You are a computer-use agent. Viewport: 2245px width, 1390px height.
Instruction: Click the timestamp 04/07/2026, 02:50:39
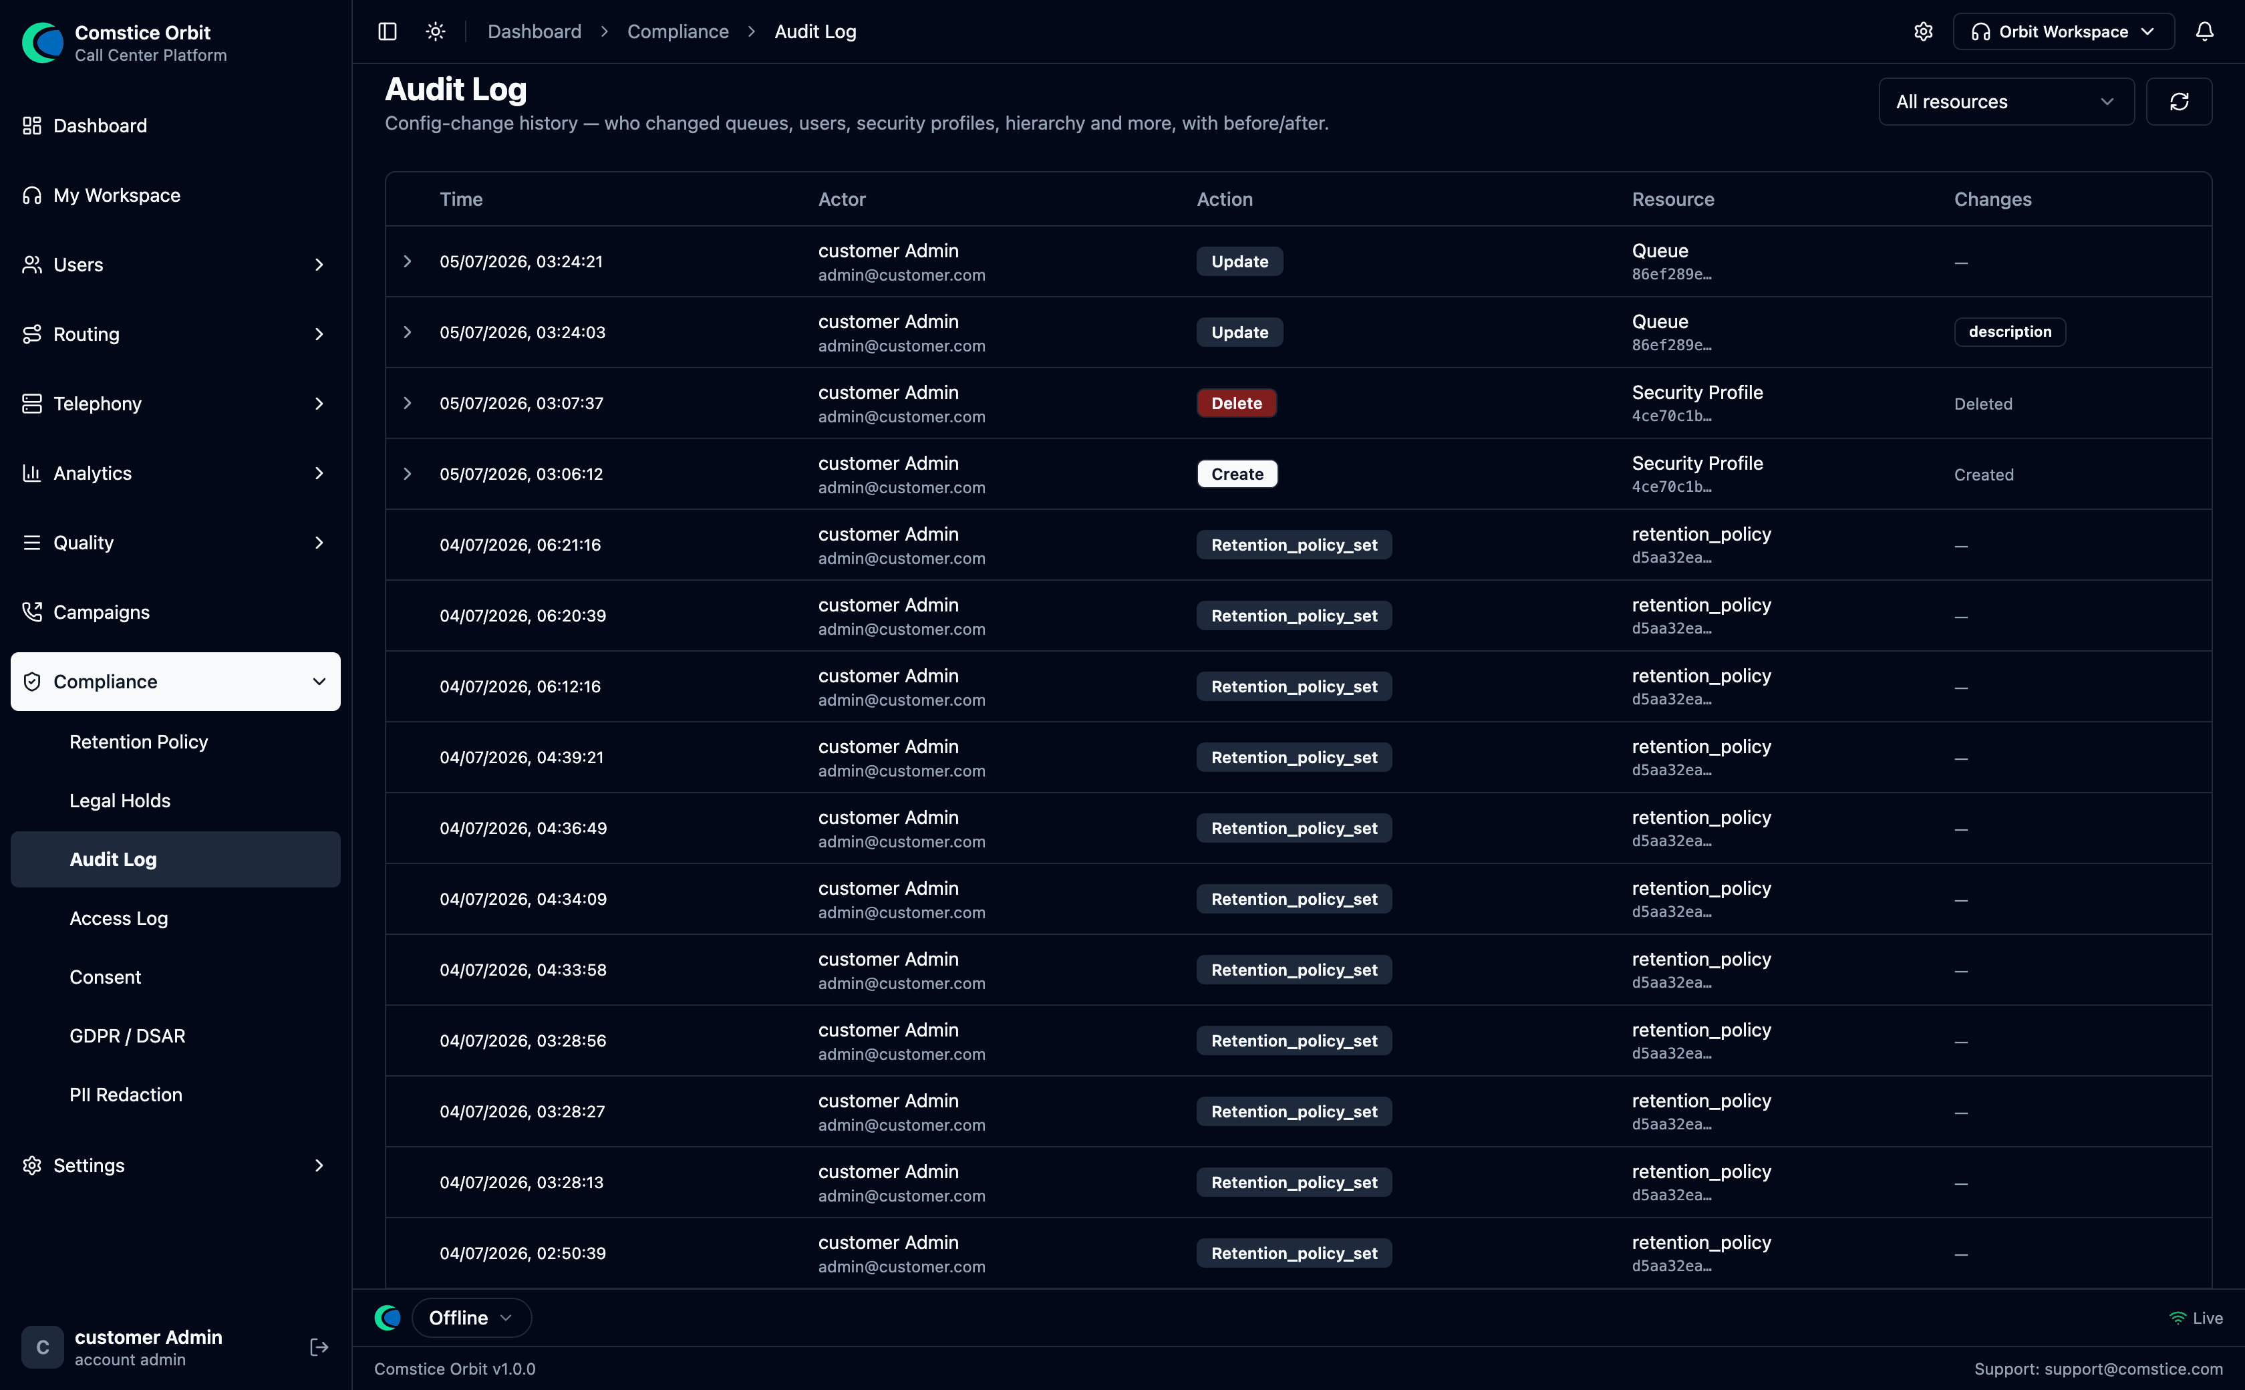[523, 1253]
